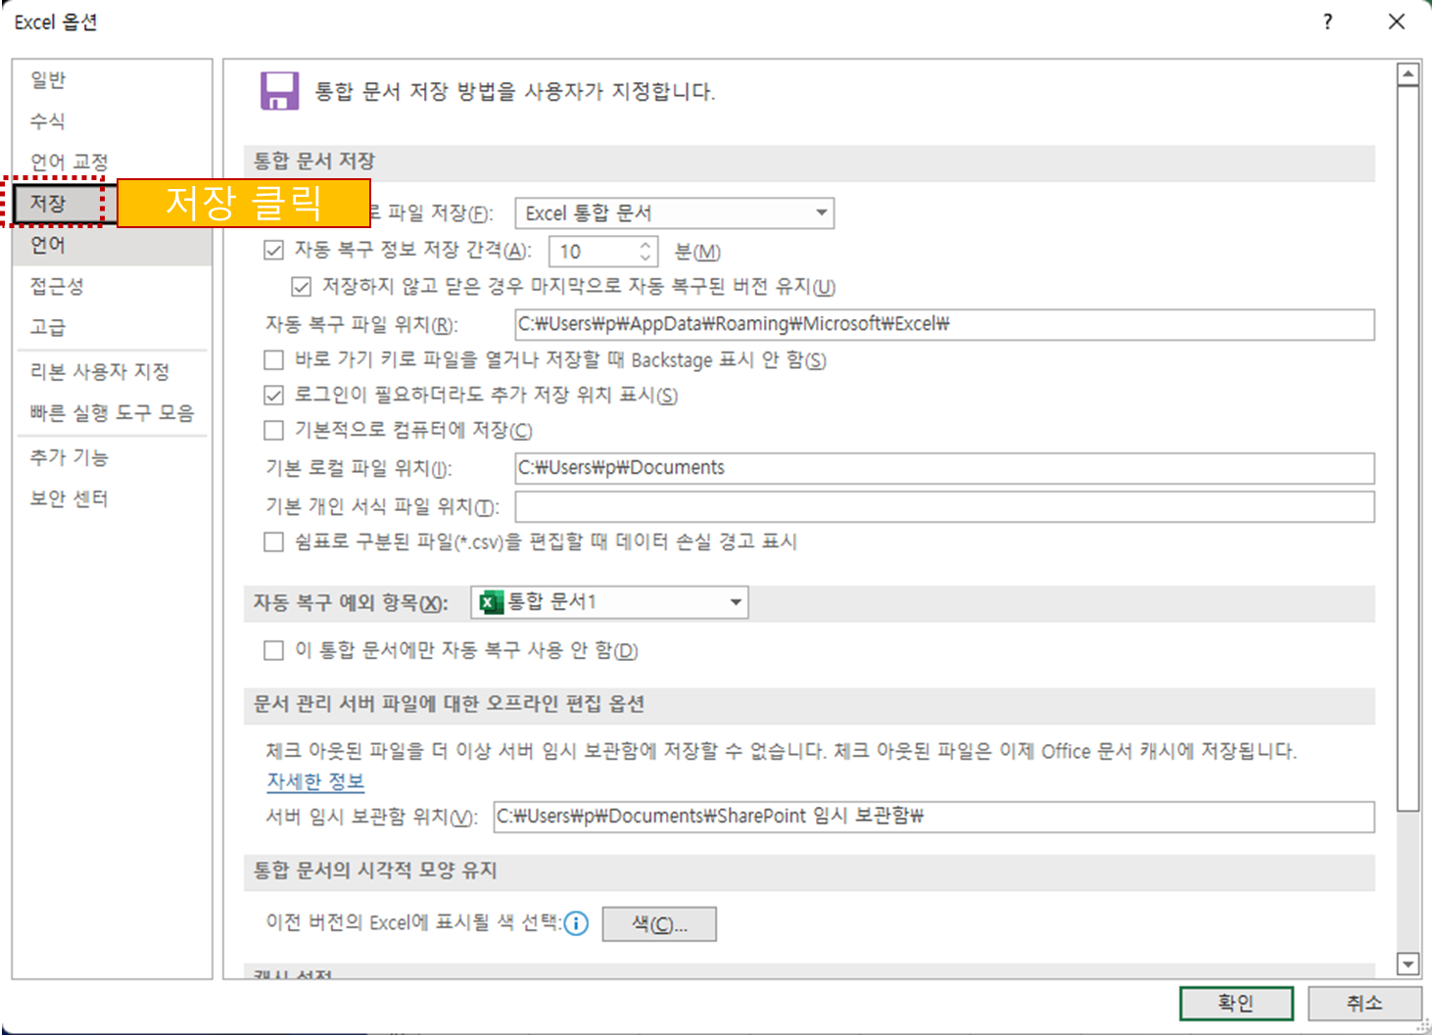Enable the 기본적으로 컴퓨터에 저장 checkbox
This screenshot has width=1432, height=1035.
point(273,430)
